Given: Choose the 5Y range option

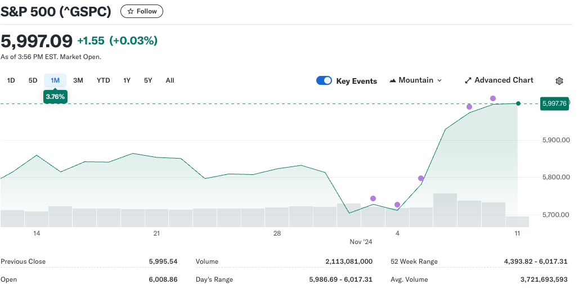Looking at the screenshot, I should (148, 80).
